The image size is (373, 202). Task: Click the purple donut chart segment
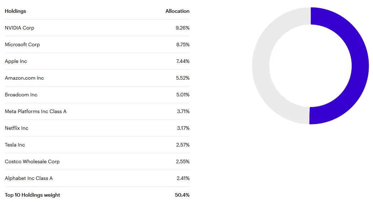point(360,66)
